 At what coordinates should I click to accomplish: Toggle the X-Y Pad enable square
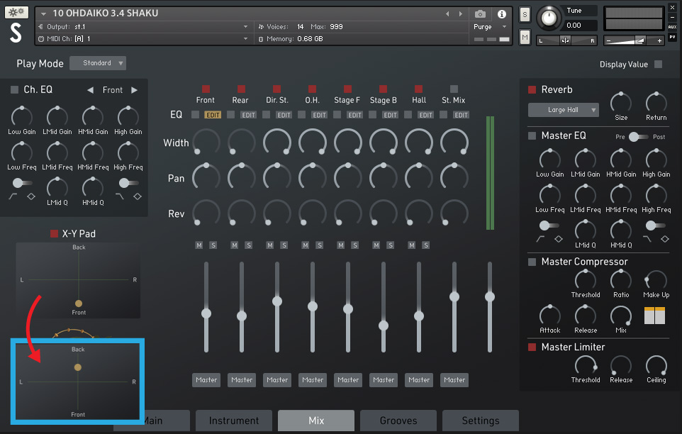(x=55, y=233)
